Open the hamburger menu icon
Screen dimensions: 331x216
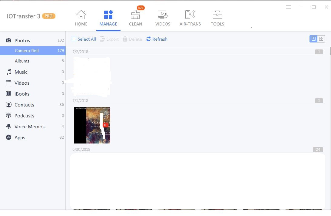(x=288, y=7)
